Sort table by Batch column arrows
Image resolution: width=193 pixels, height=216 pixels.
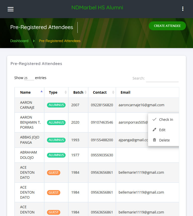(x=86, y=92)
